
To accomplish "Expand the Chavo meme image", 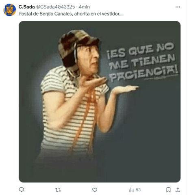I will tap(100, 102).
